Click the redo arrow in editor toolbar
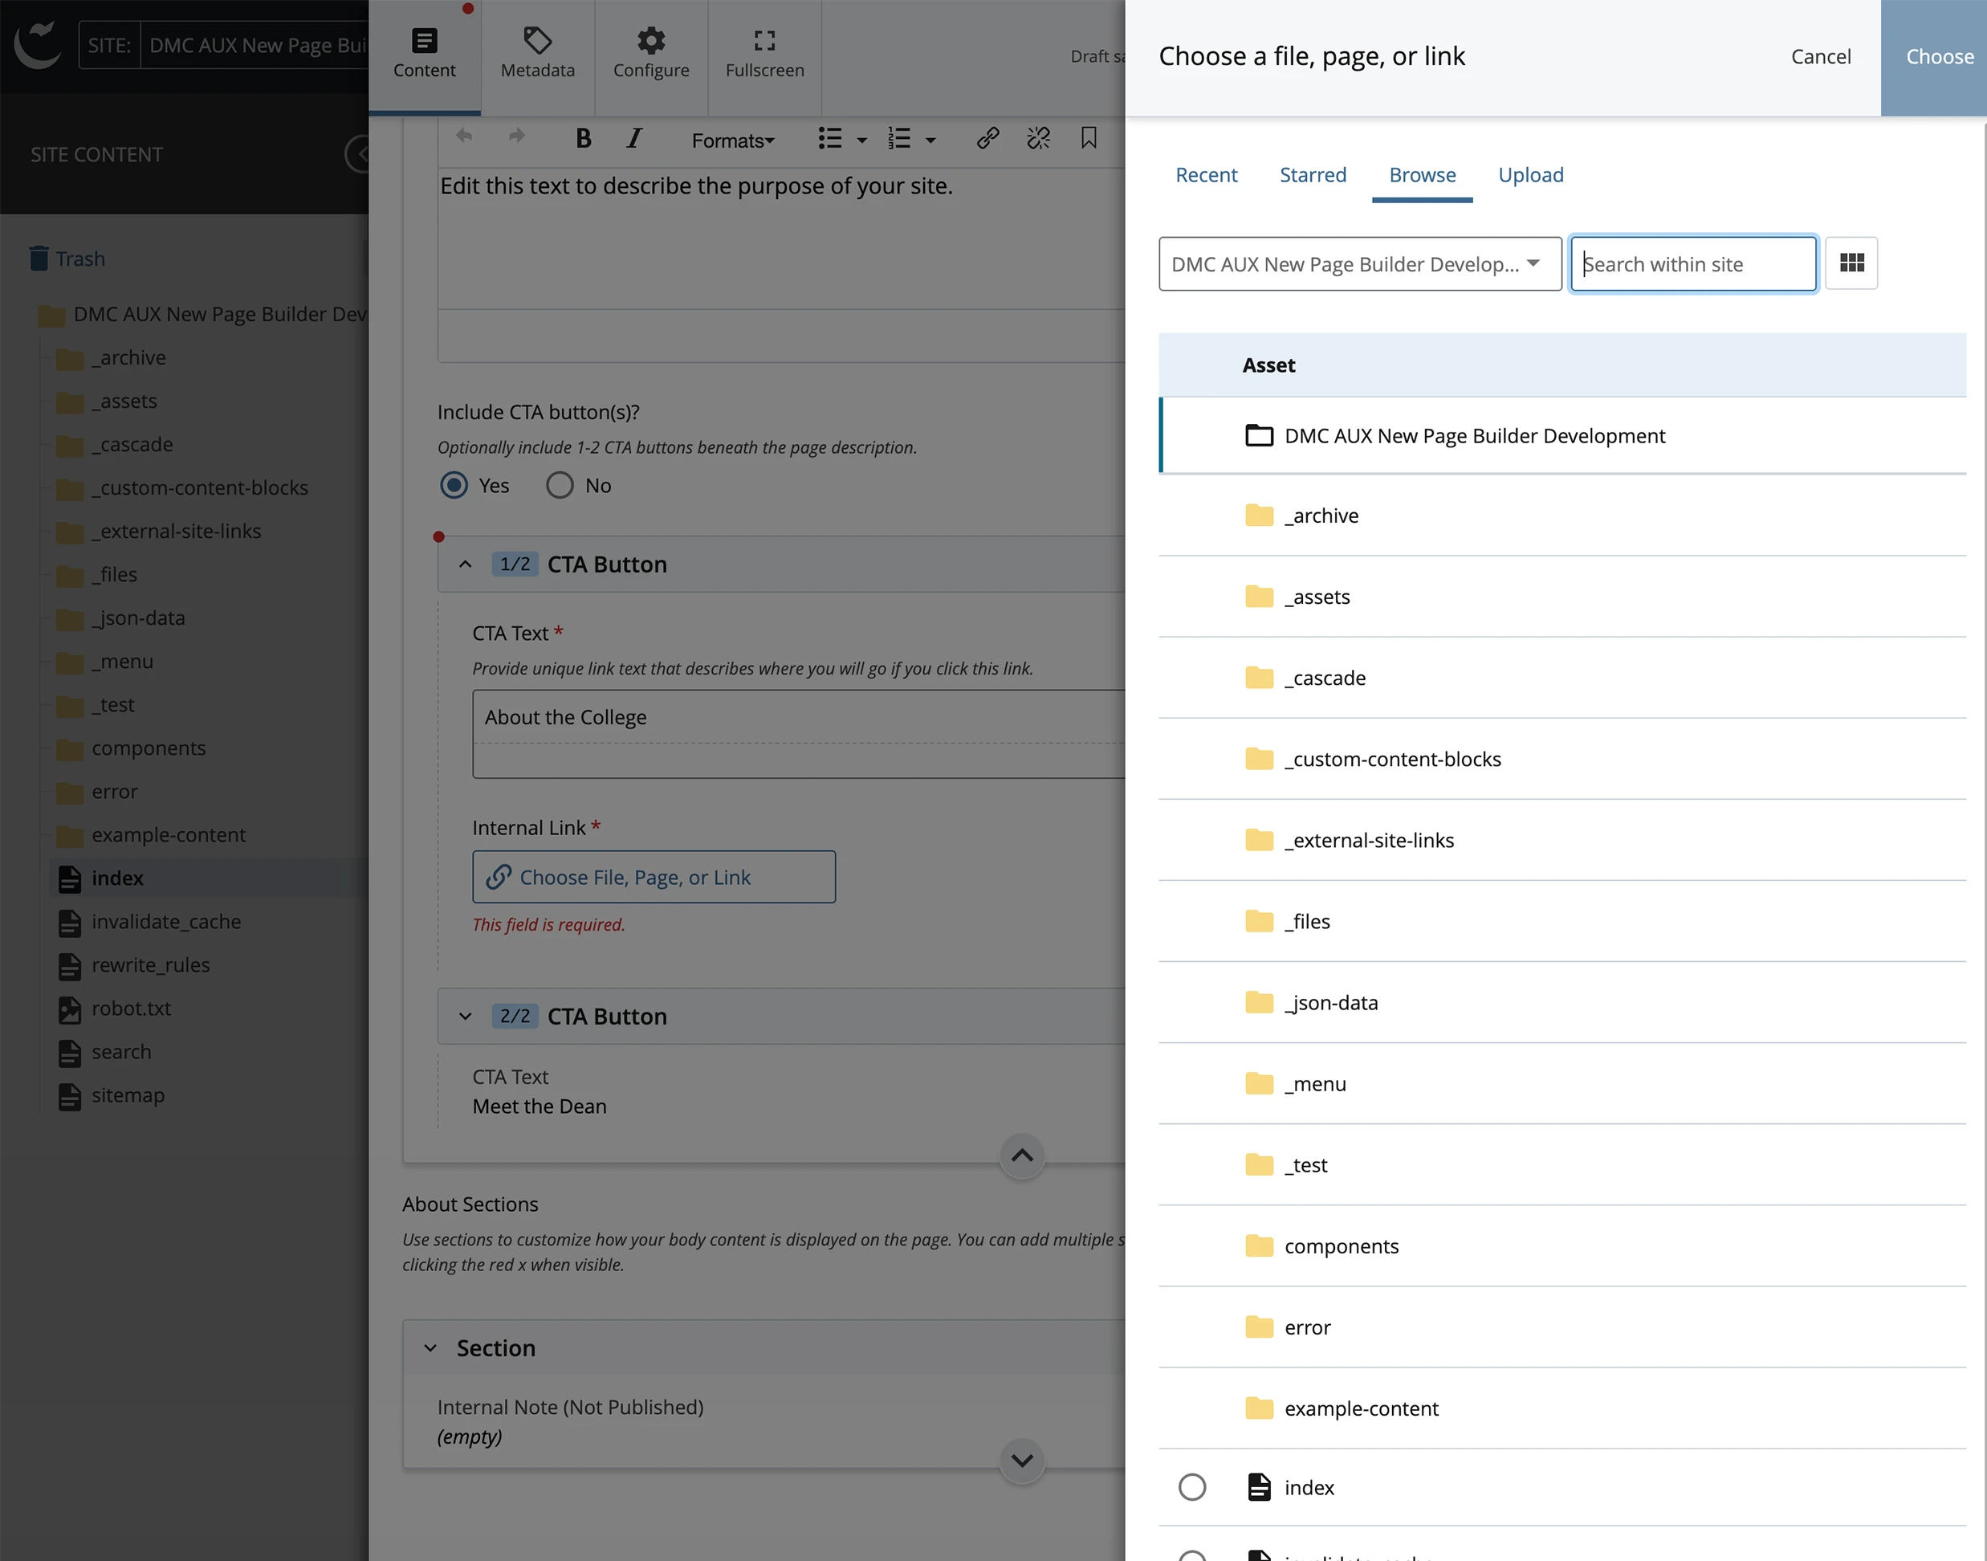The image size is (1987, 1561). pos(517,137)
